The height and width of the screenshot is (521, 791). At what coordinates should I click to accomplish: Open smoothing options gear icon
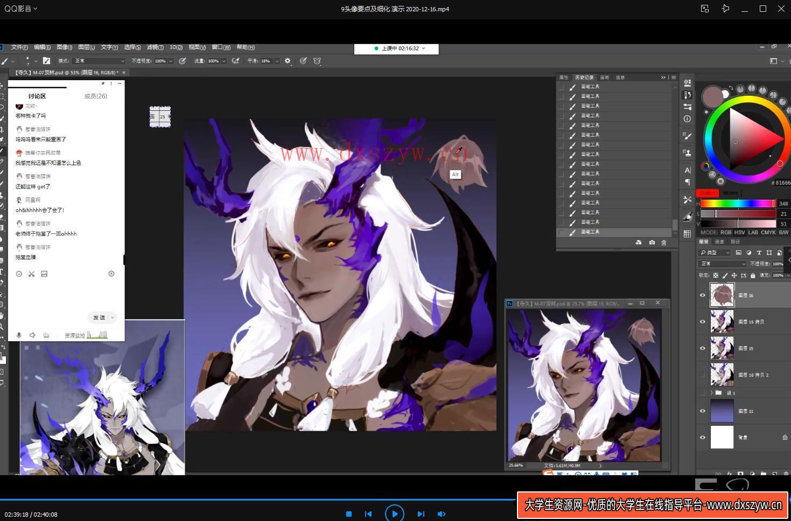click(288, 61)
